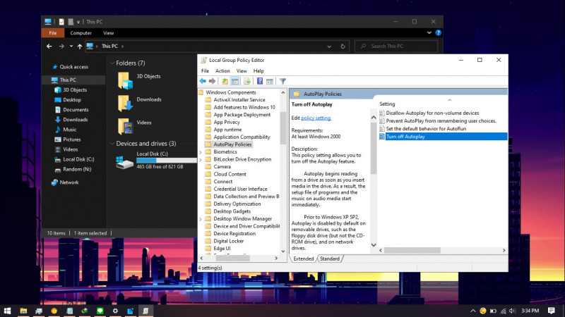
Task: Open notification center icon on taskbar
Action: 552,311
